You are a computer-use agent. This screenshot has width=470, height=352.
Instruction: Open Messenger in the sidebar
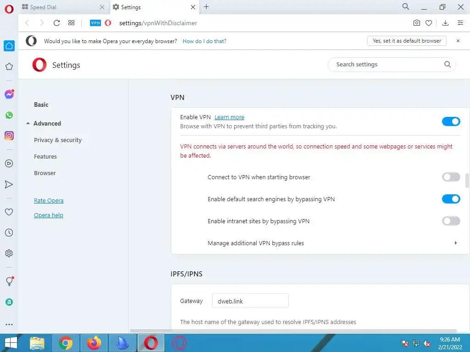[9, 94]
